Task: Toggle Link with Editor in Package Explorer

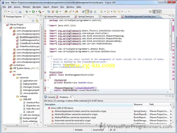Action: pos(37,21)
